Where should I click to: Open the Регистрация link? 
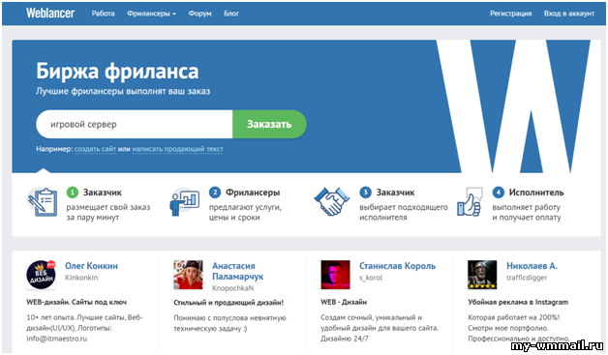tap(510, 14)
